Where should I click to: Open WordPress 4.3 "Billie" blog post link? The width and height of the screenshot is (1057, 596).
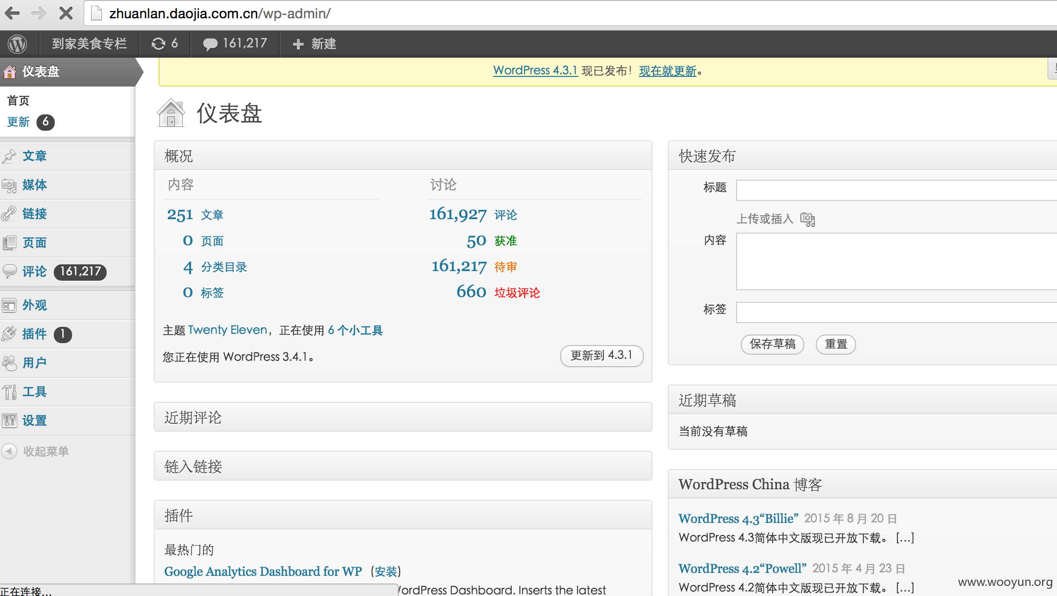pyautogui.click(x=738, y=519)
